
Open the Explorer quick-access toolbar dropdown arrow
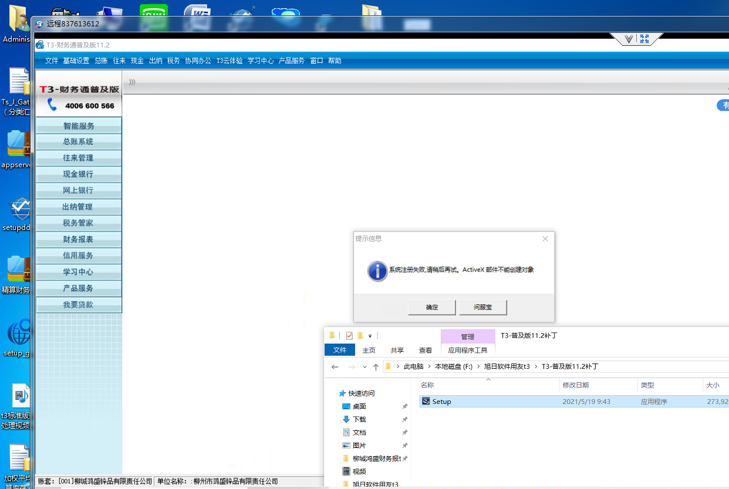point(370,336)
